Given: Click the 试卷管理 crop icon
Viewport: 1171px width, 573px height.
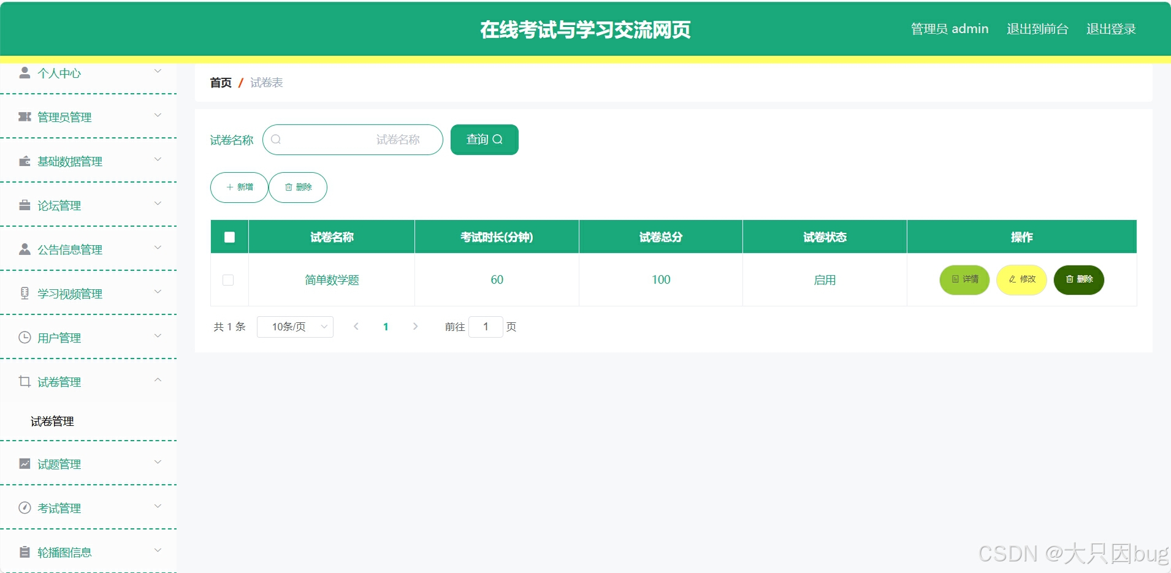Looking at the screenshot, I should pos(25,382).
